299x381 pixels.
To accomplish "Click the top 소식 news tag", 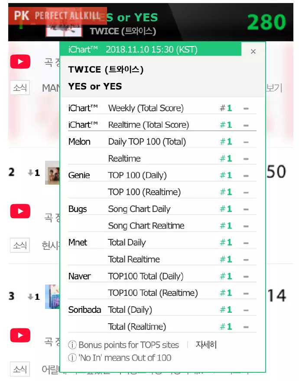I will click(20, 87).
